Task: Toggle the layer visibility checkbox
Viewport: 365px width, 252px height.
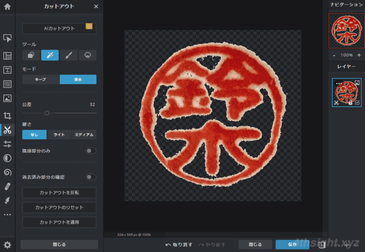Action: [357, 103]
